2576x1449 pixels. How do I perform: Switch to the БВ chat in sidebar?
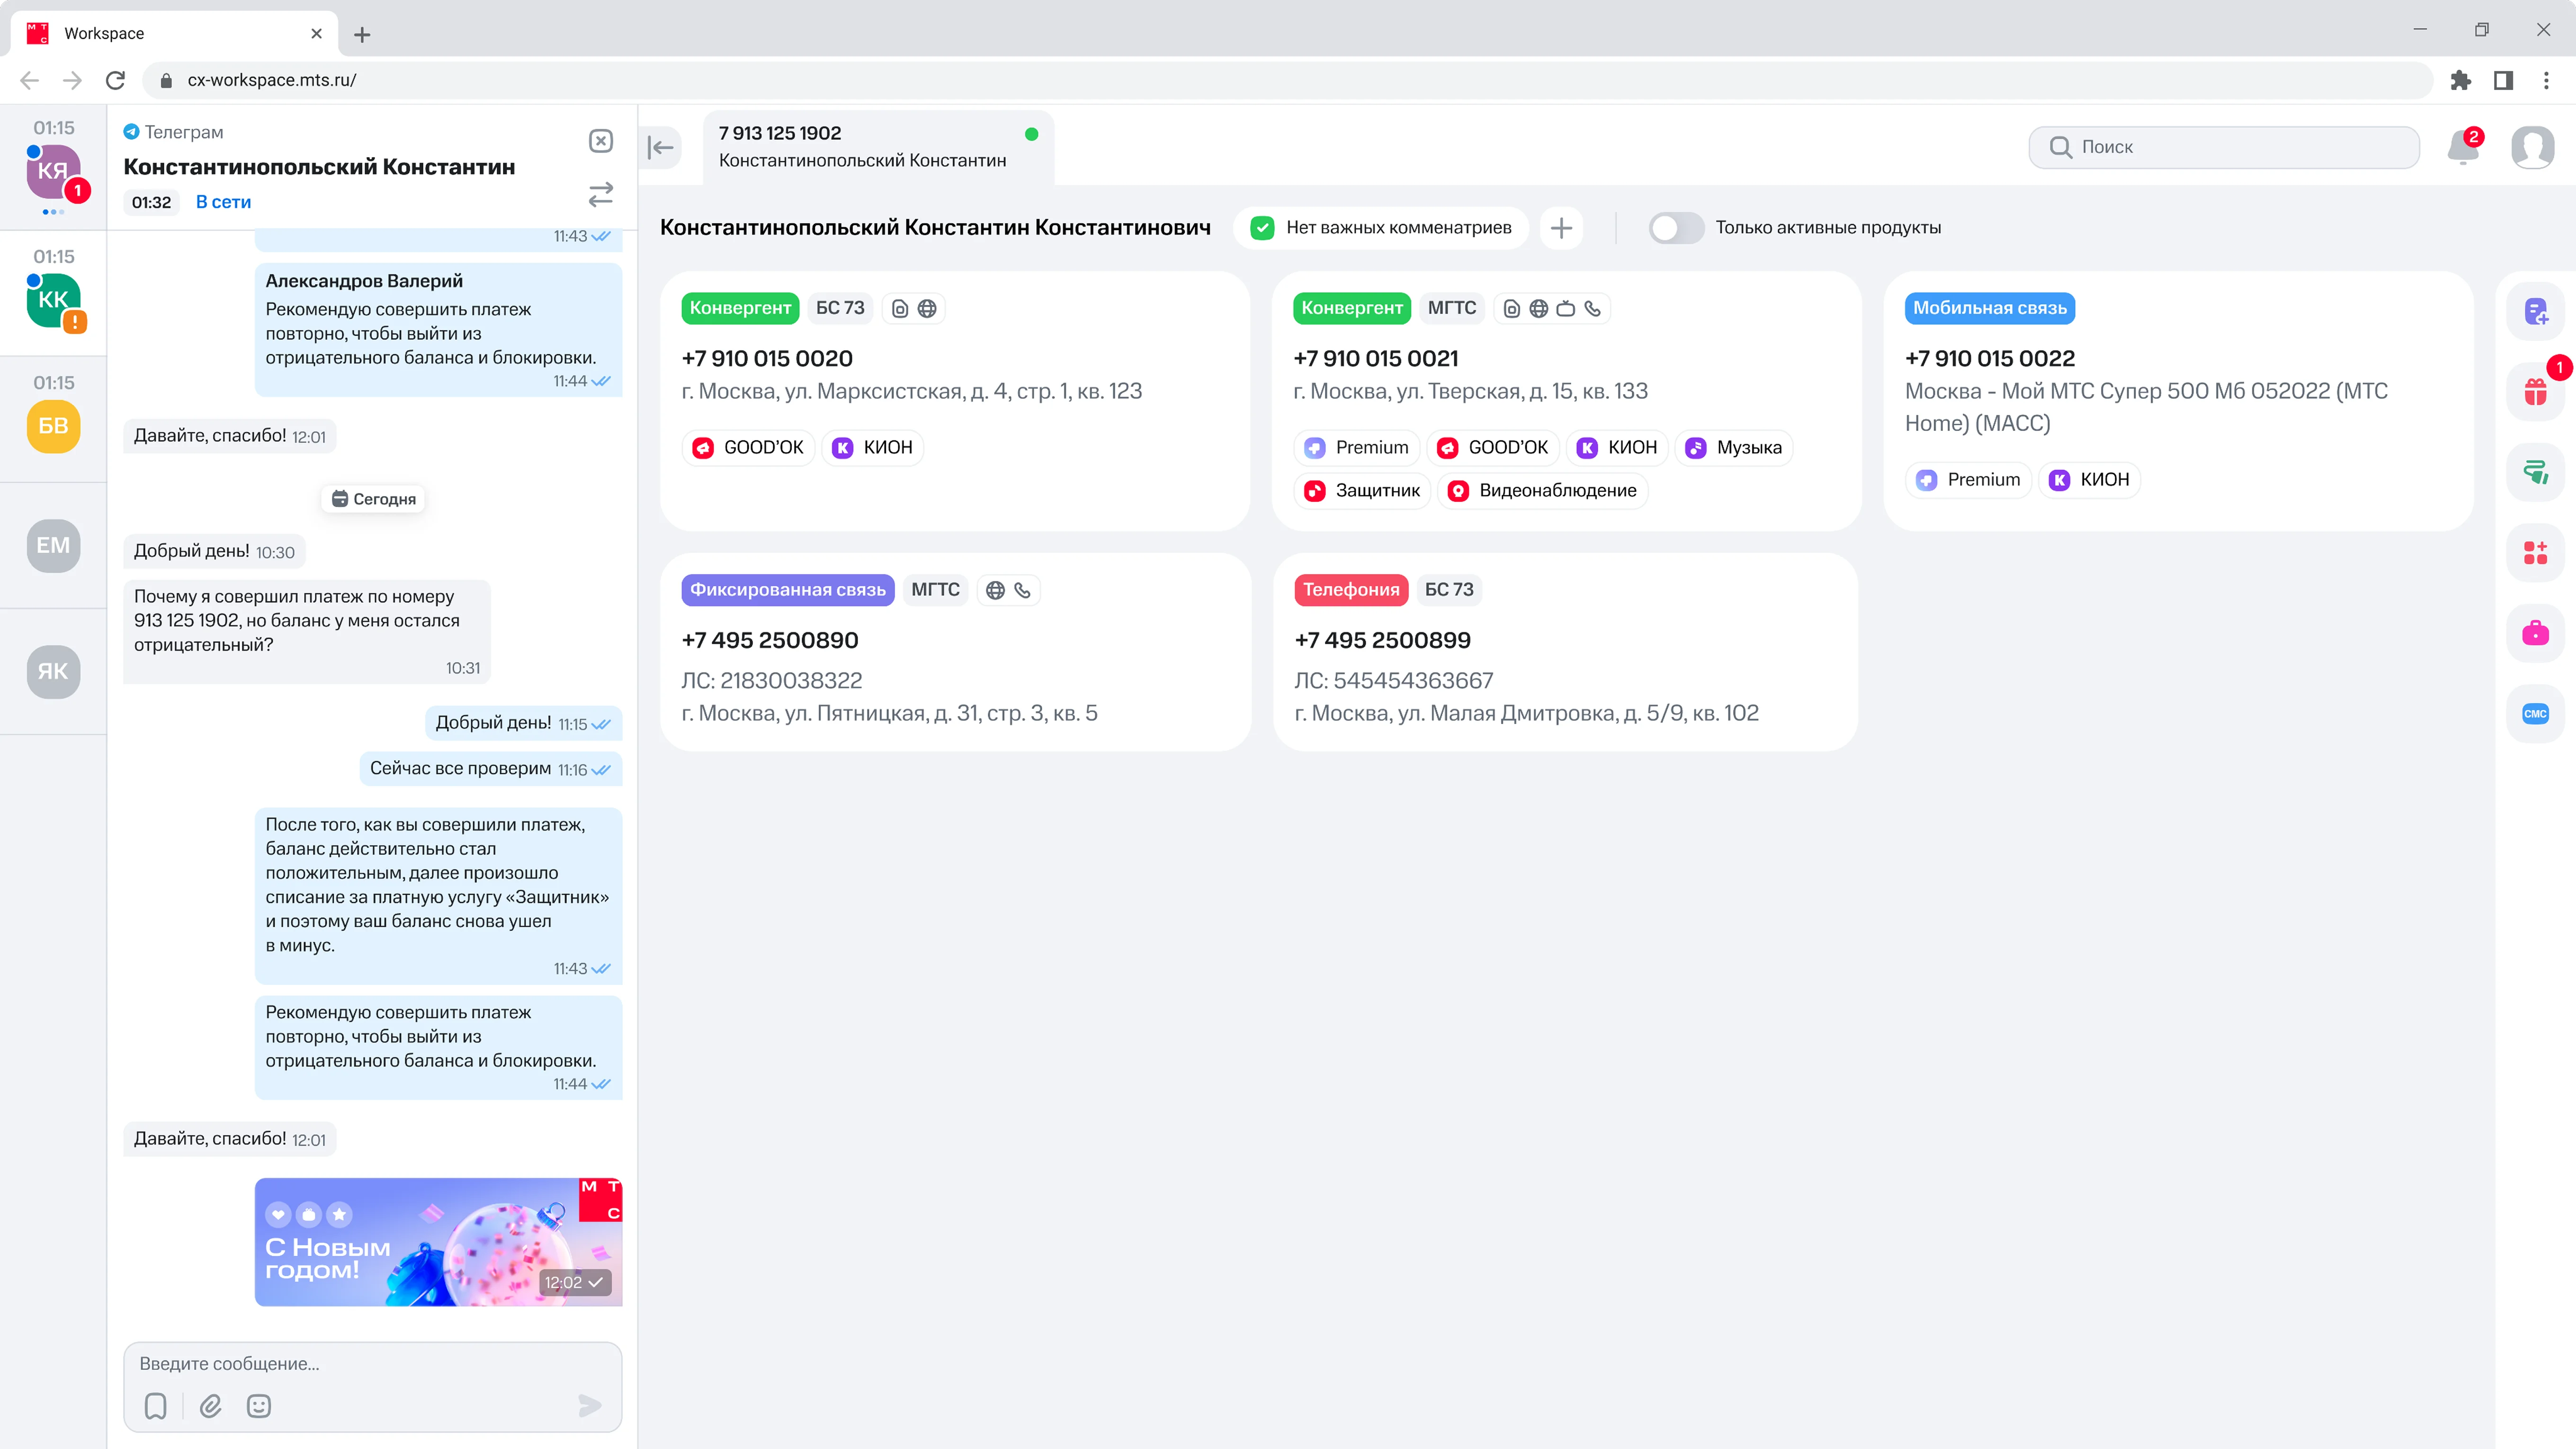point(53,426)
